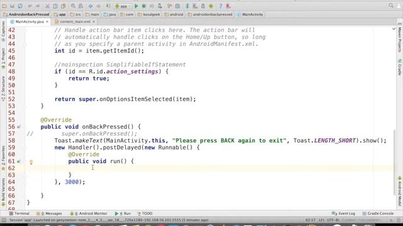Click the override gutter icon on line 56
The height and width of the screenshot is (226, 403).
pyautogui.click(x=19, y=127)
